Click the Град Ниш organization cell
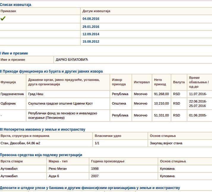The image size is (212, 192). coord(36,94)
